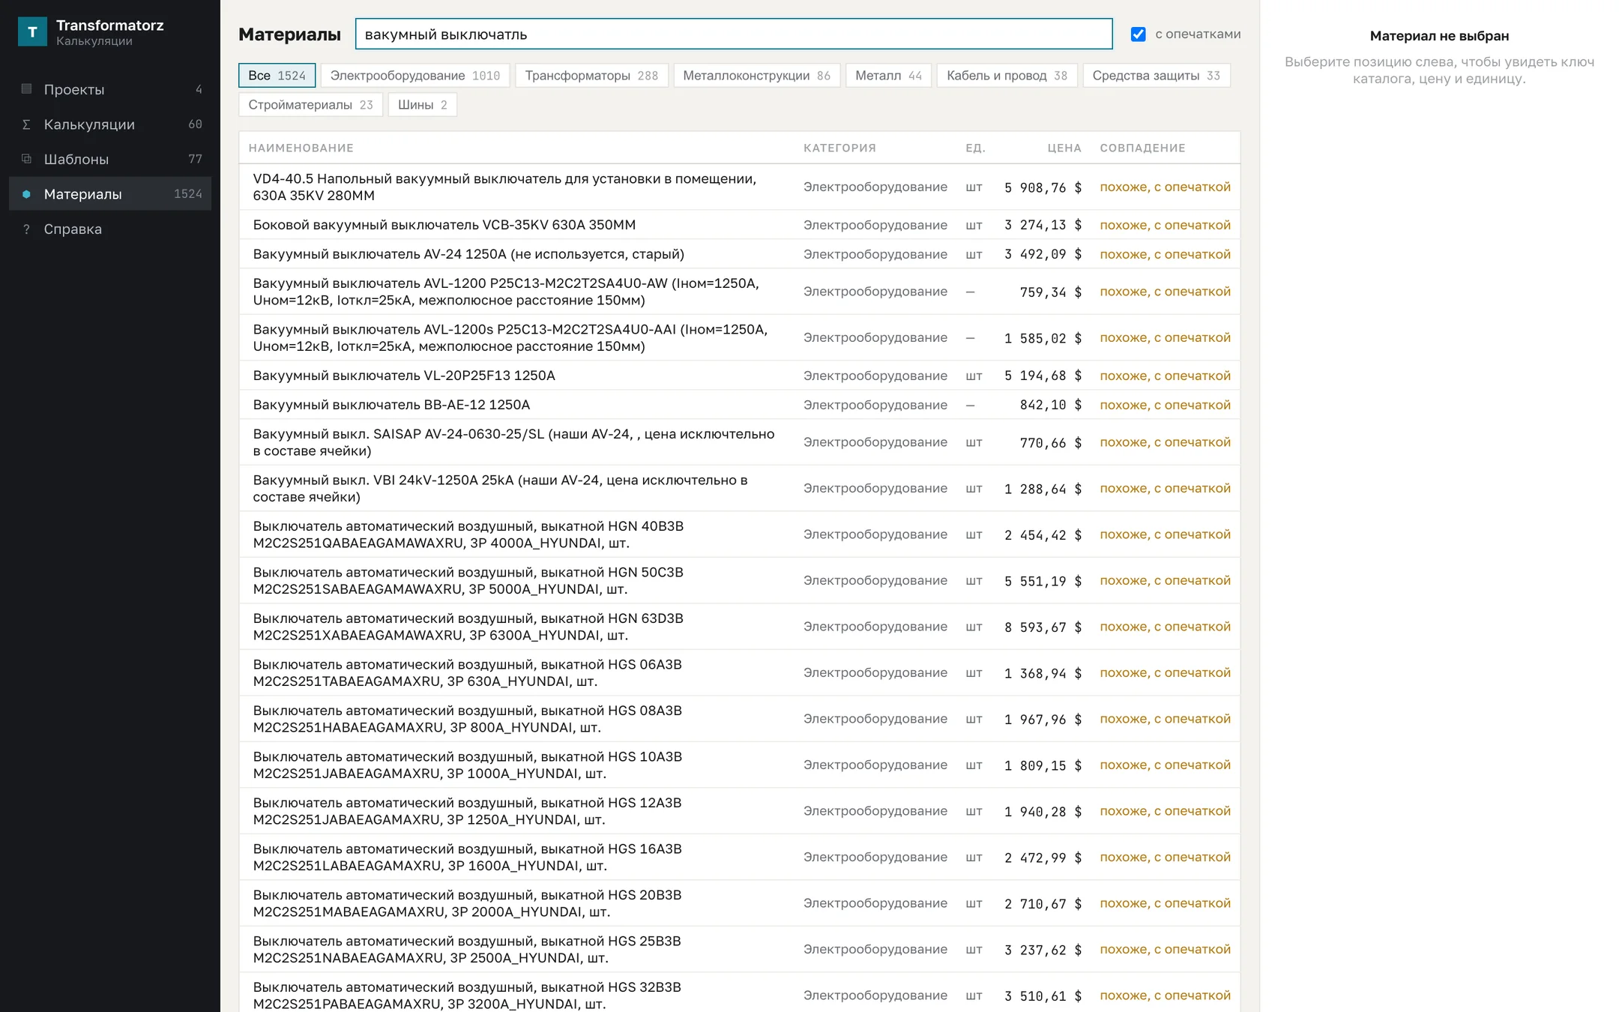This screenshot has height=1012, width=1619.
Task: Open Проекты in the sidebar
Action: point(110,89)
